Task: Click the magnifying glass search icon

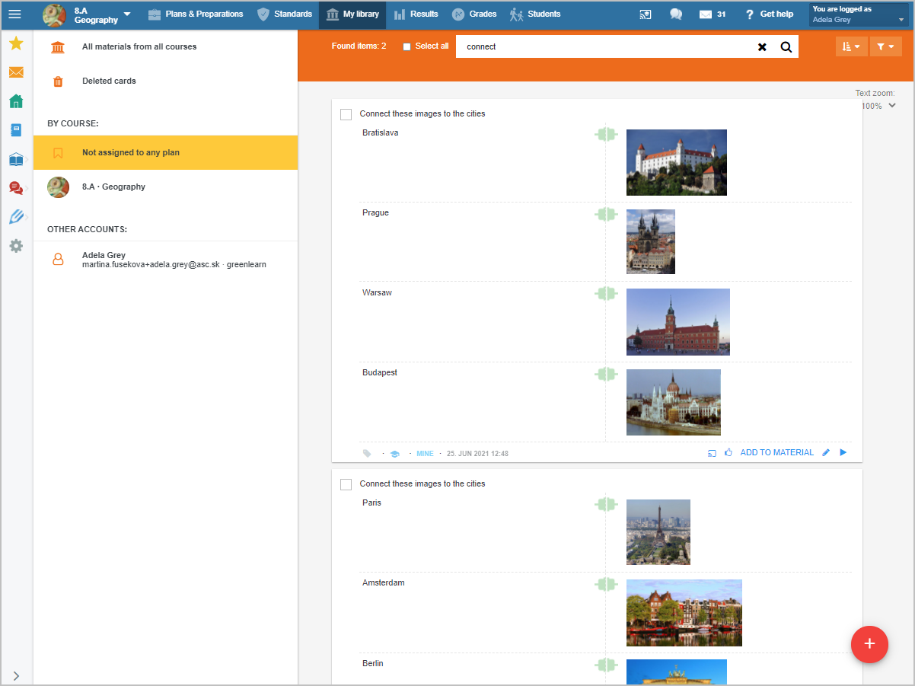Action: point(786,47)
